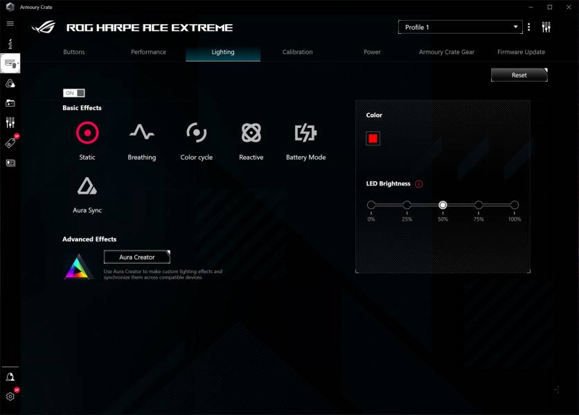This screenshot has width=579, height=415.
Task: Open the Aura Creator button
Action: (137, 257)
